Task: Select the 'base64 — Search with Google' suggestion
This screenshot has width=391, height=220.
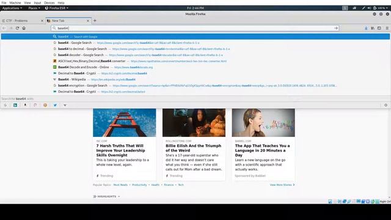Action: tap(195, 37)
